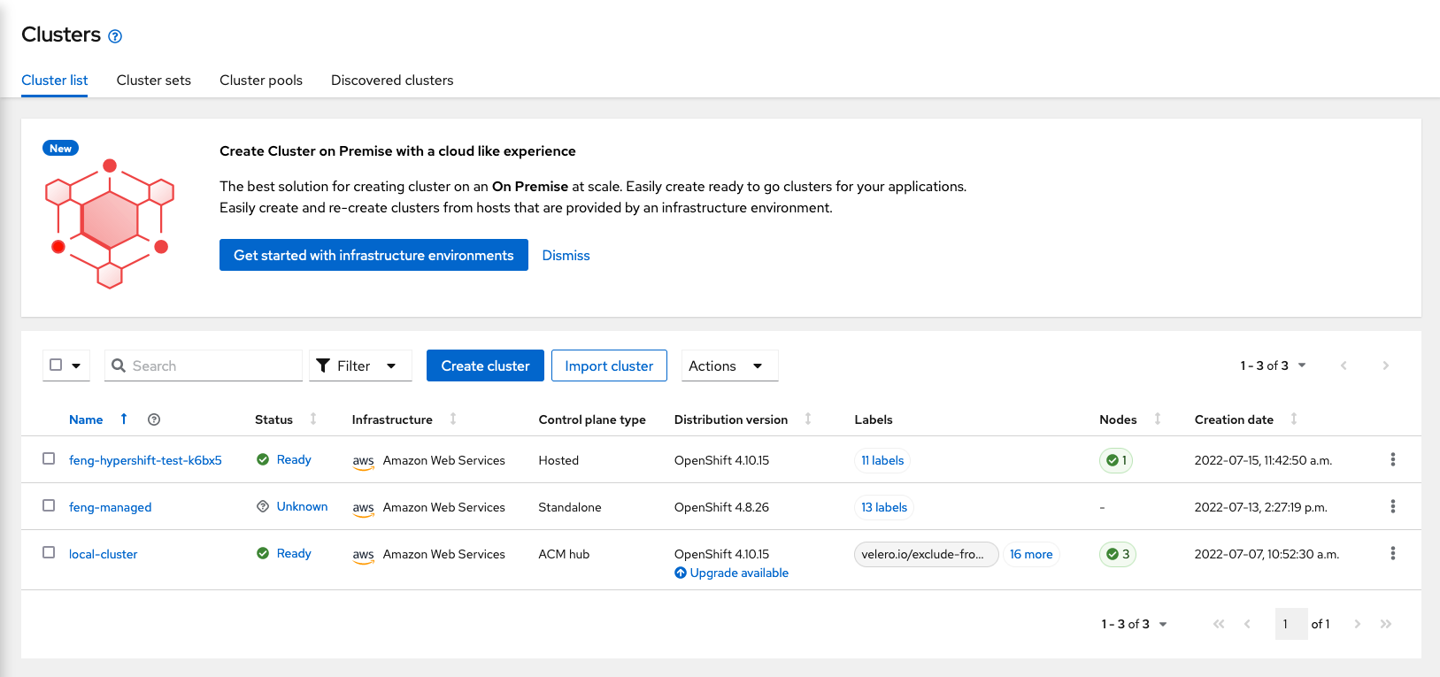Screen dimensions: 1440x677
Task: Dismiss the infrastructure environments banner
Action: [566, 255]
